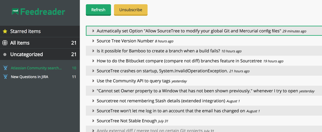This screenshot has width=322, height=132.
Task: Click the '21 hours ago' timestamp
Action: coord(239,71)
